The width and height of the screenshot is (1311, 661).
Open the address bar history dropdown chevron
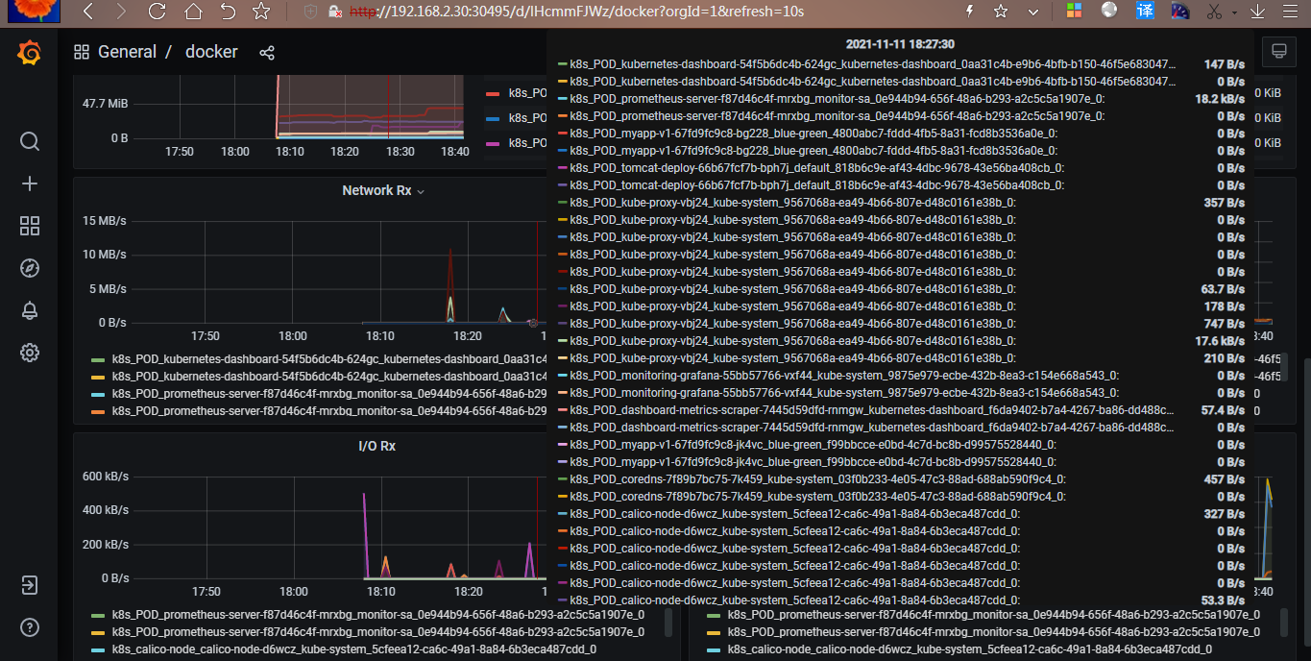click(x=1033, y=12)
